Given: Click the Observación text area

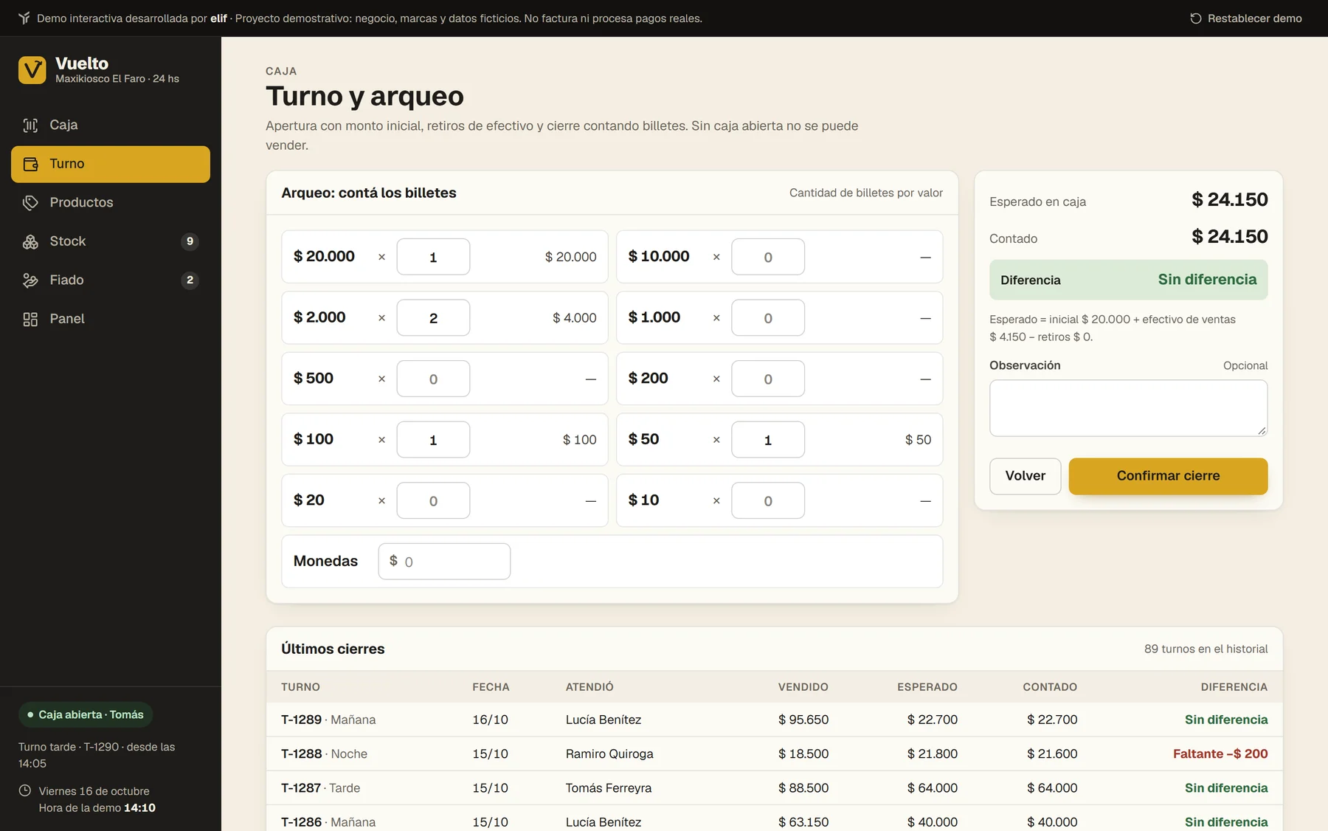Looking at the screenshot, I should (1128, 408).
